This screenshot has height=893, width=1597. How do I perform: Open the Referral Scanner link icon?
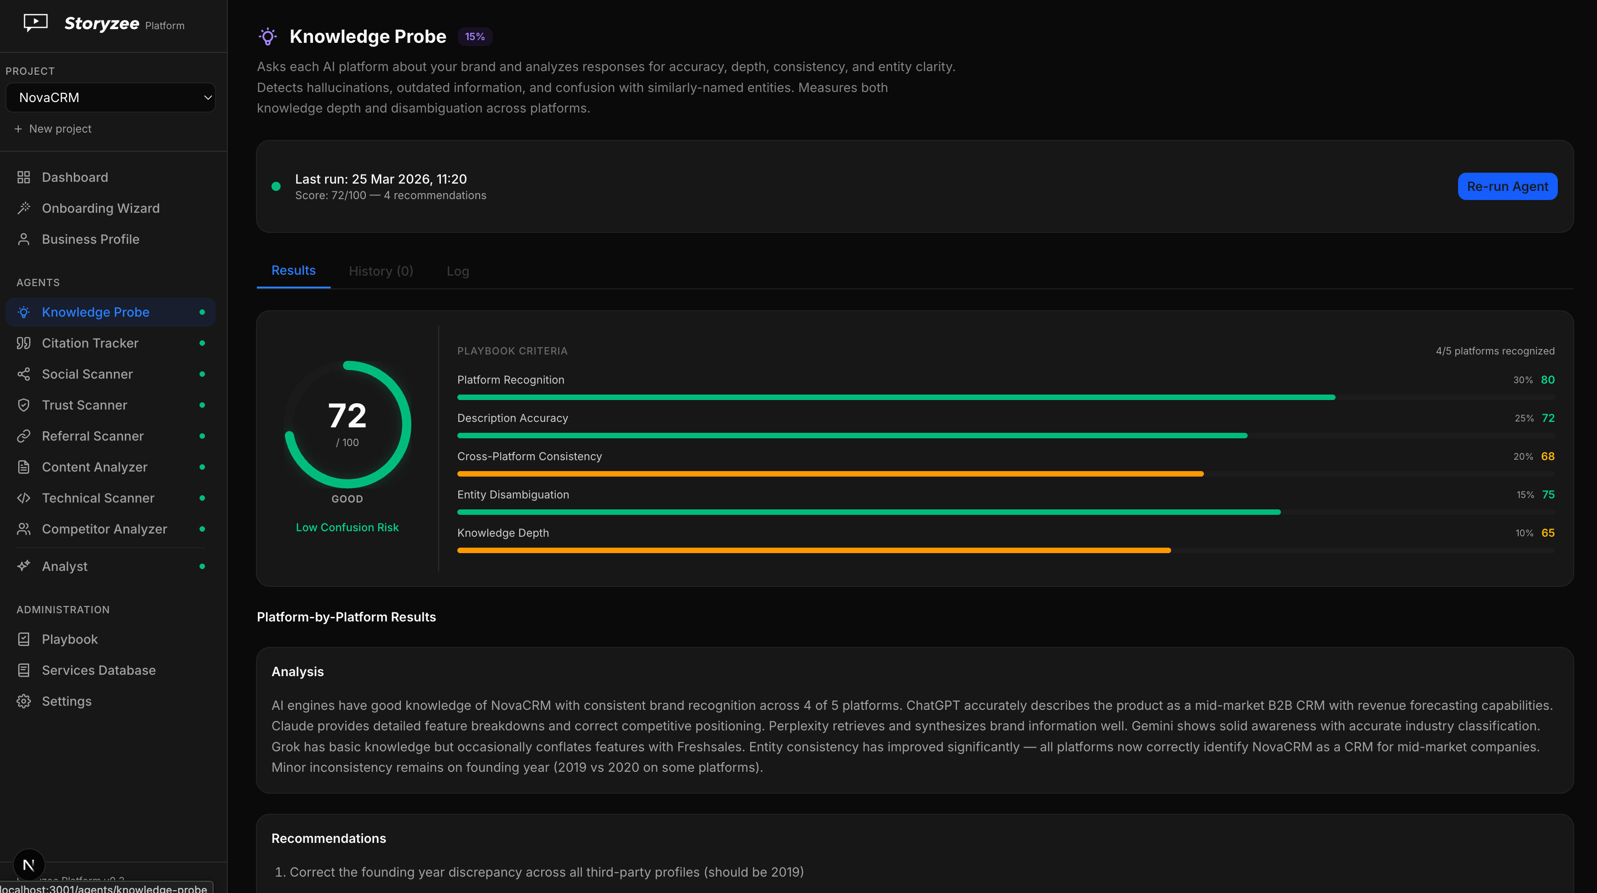pos(24,436)
